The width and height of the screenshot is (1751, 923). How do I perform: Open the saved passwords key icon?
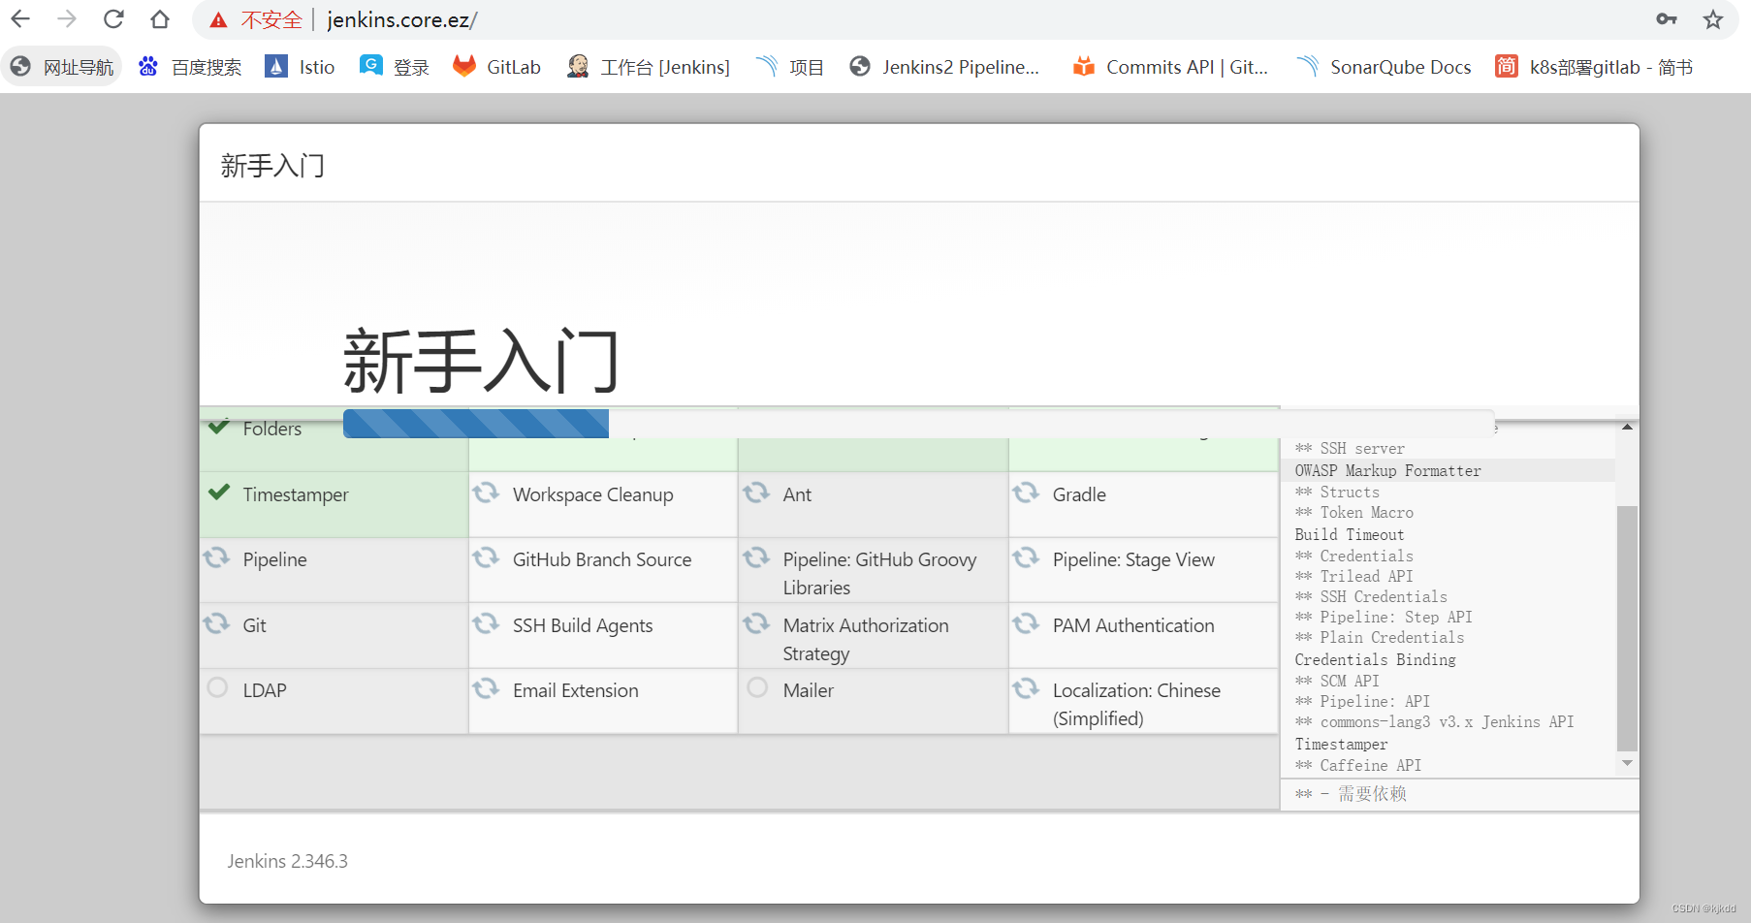point(1667,19)
